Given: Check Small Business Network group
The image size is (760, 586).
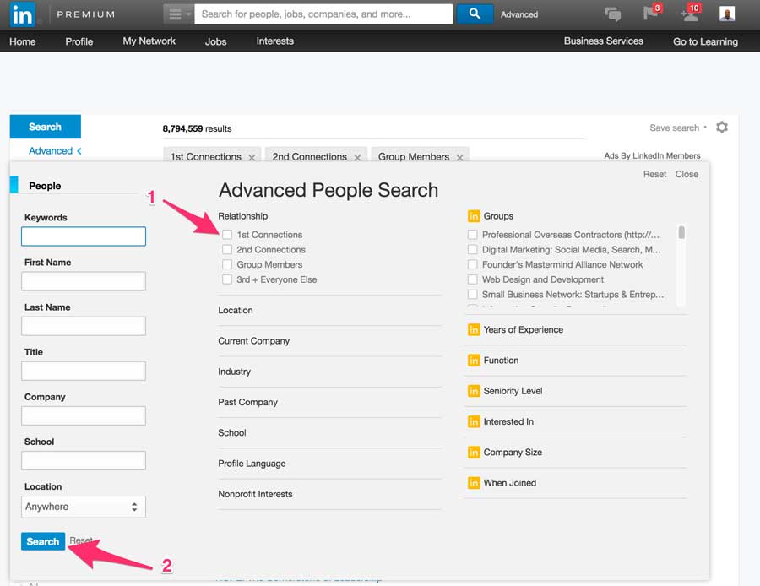Looking at the screenshot, I should pos(472,295).
